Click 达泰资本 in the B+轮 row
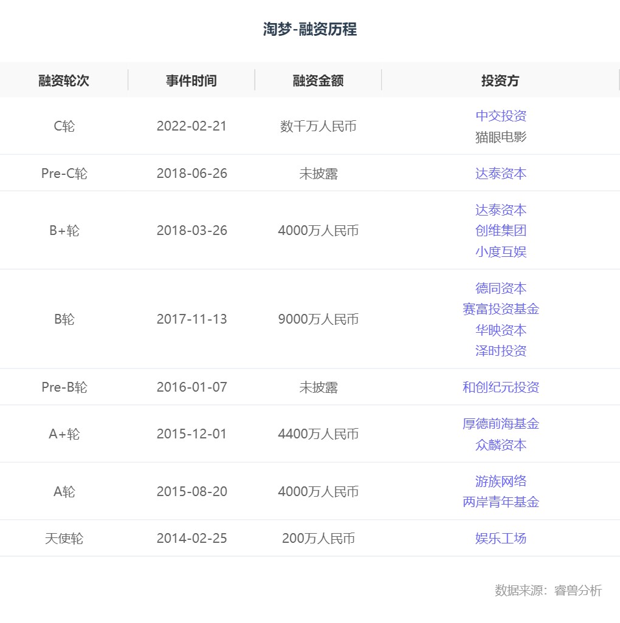 click(501, 209)
